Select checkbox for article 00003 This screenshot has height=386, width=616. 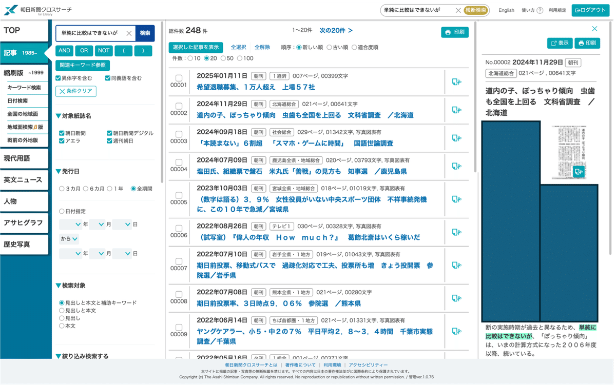179,134
